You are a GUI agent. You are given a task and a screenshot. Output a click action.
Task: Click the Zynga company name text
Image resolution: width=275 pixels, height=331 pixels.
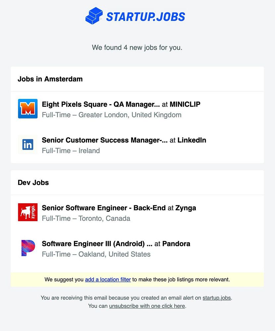[186, 208]
